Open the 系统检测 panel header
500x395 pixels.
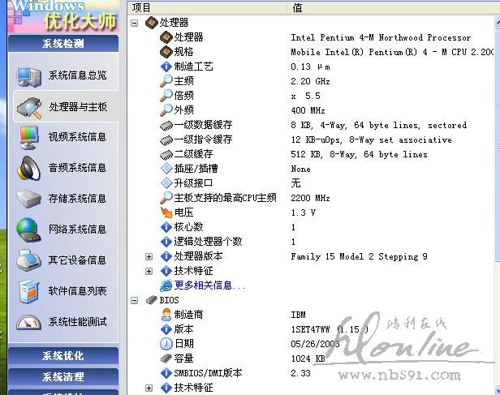click(x=63, y=43)
